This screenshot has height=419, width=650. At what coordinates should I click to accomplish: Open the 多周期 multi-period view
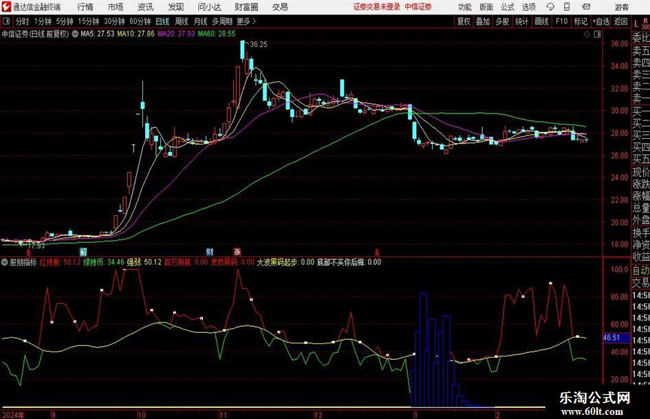point(222,21)
